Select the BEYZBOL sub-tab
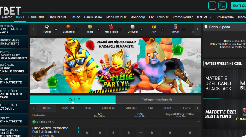The height and width of the screenshot is (137, 246). [187, 108]
